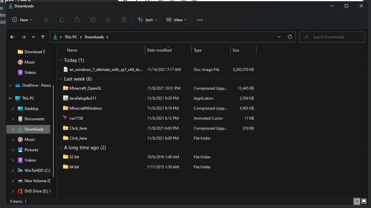Click the Cut scissors icon
The image size is (371, 208).
46,20
